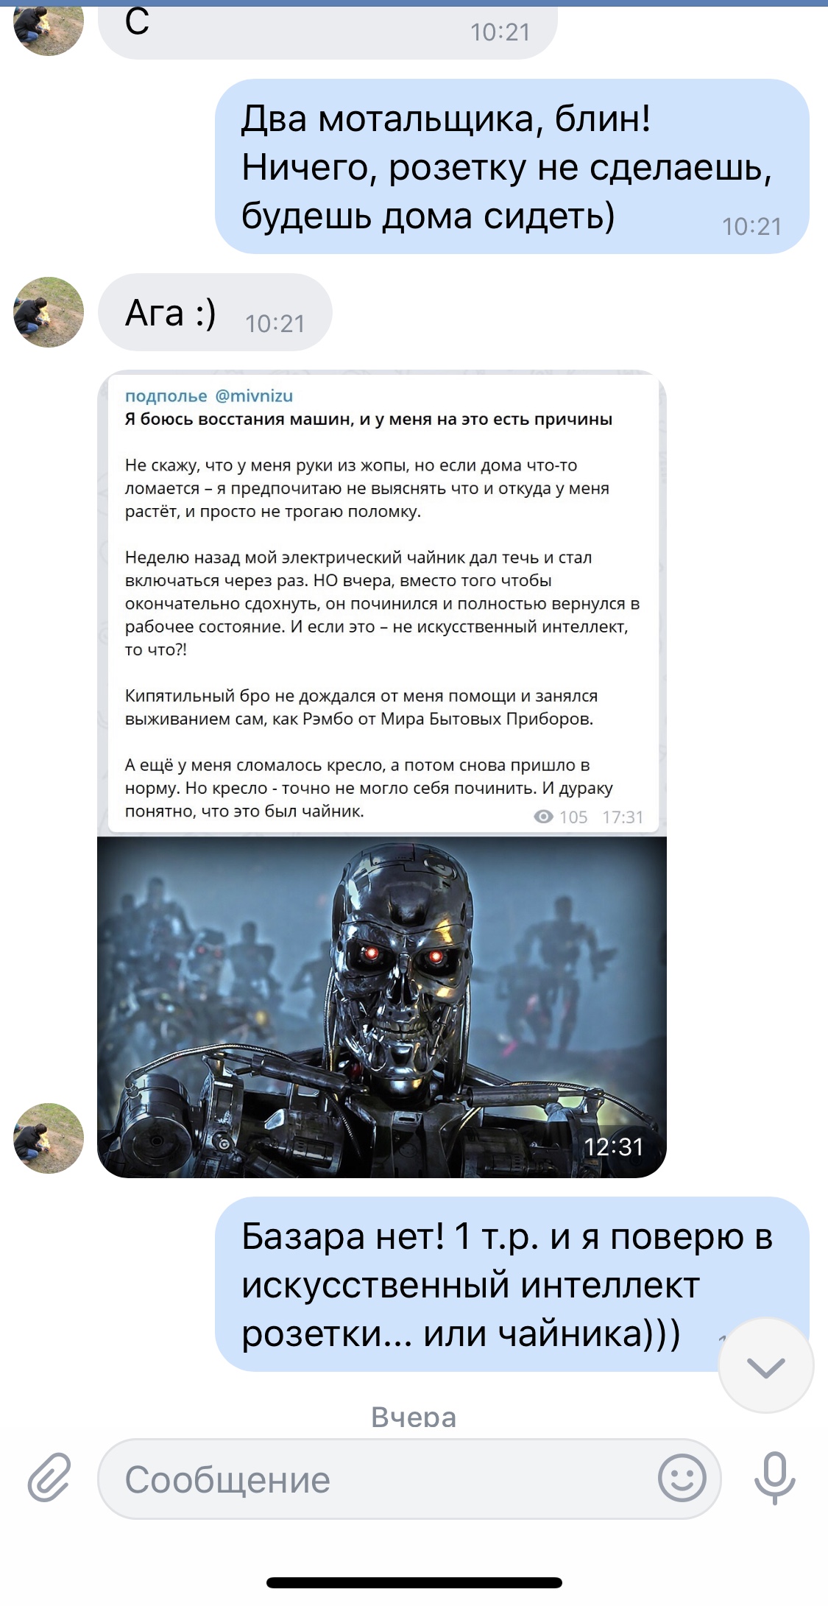The image size is (828, 1606).
Task: Open sender avatar beside Terminator image
Action: tap(49, 1138)
